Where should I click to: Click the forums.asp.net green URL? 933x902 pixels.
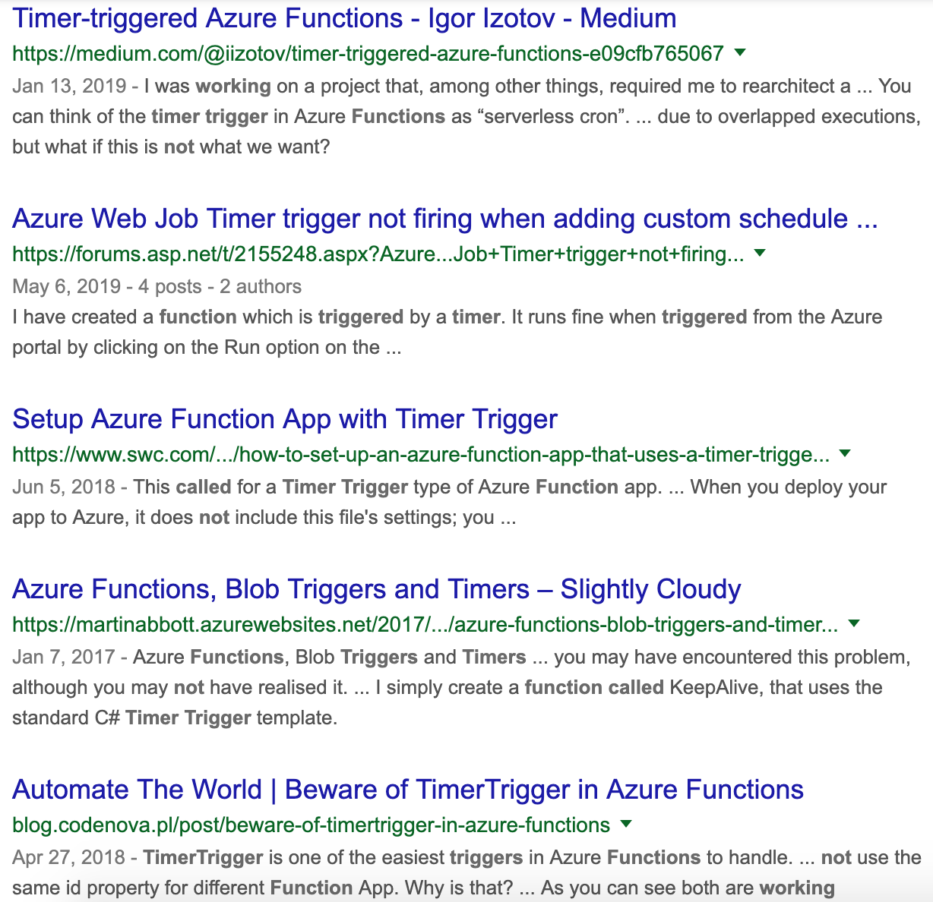pos(378,254)
